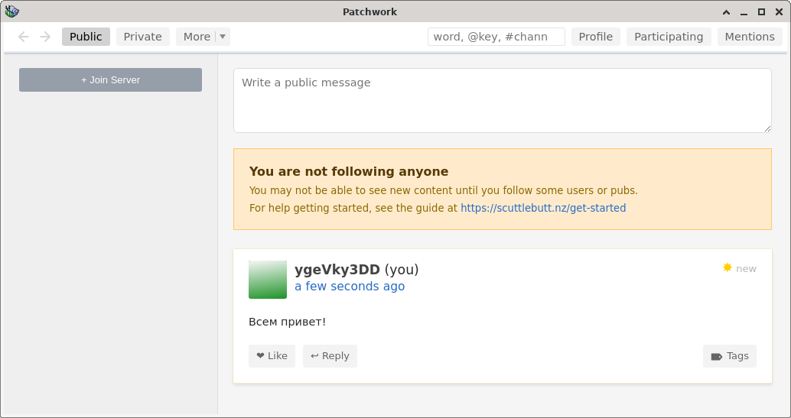The width and height of the screenshot is (791, 418).
Task: Open the More menu
Action: (197, 37)
